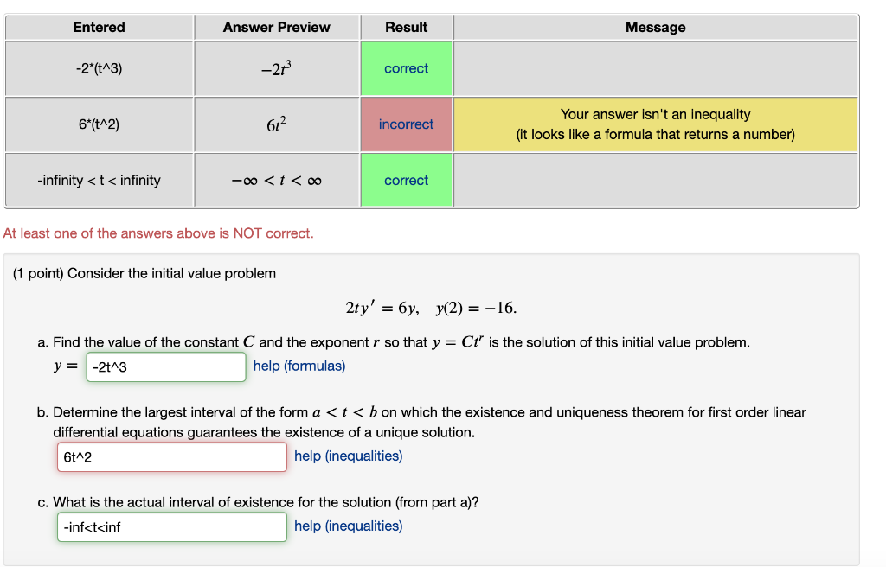Click the Message column header
This screenshot has height=567, width=886.
point(655,27)
